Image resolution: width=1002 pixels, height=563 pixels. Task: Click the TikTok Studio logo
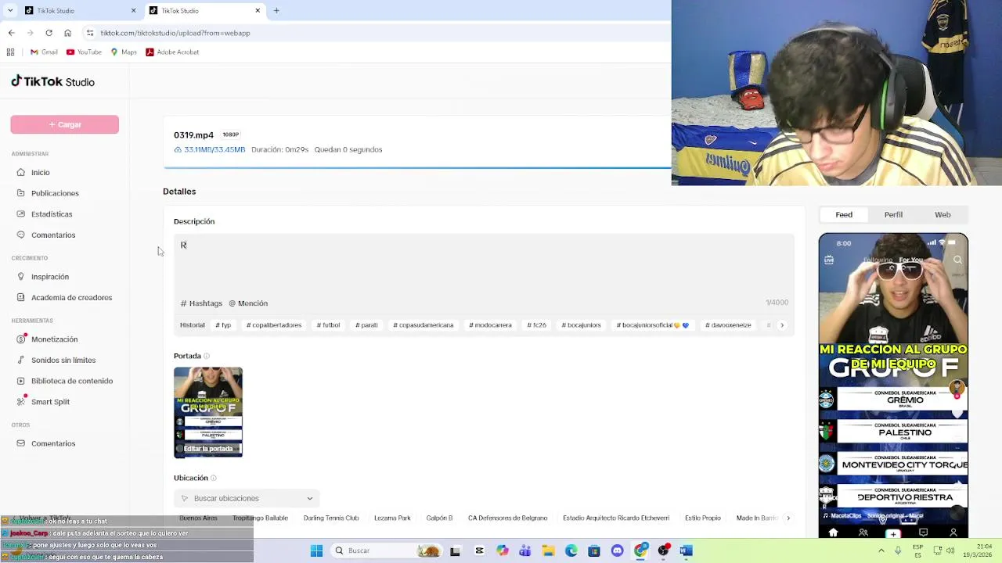52,81
